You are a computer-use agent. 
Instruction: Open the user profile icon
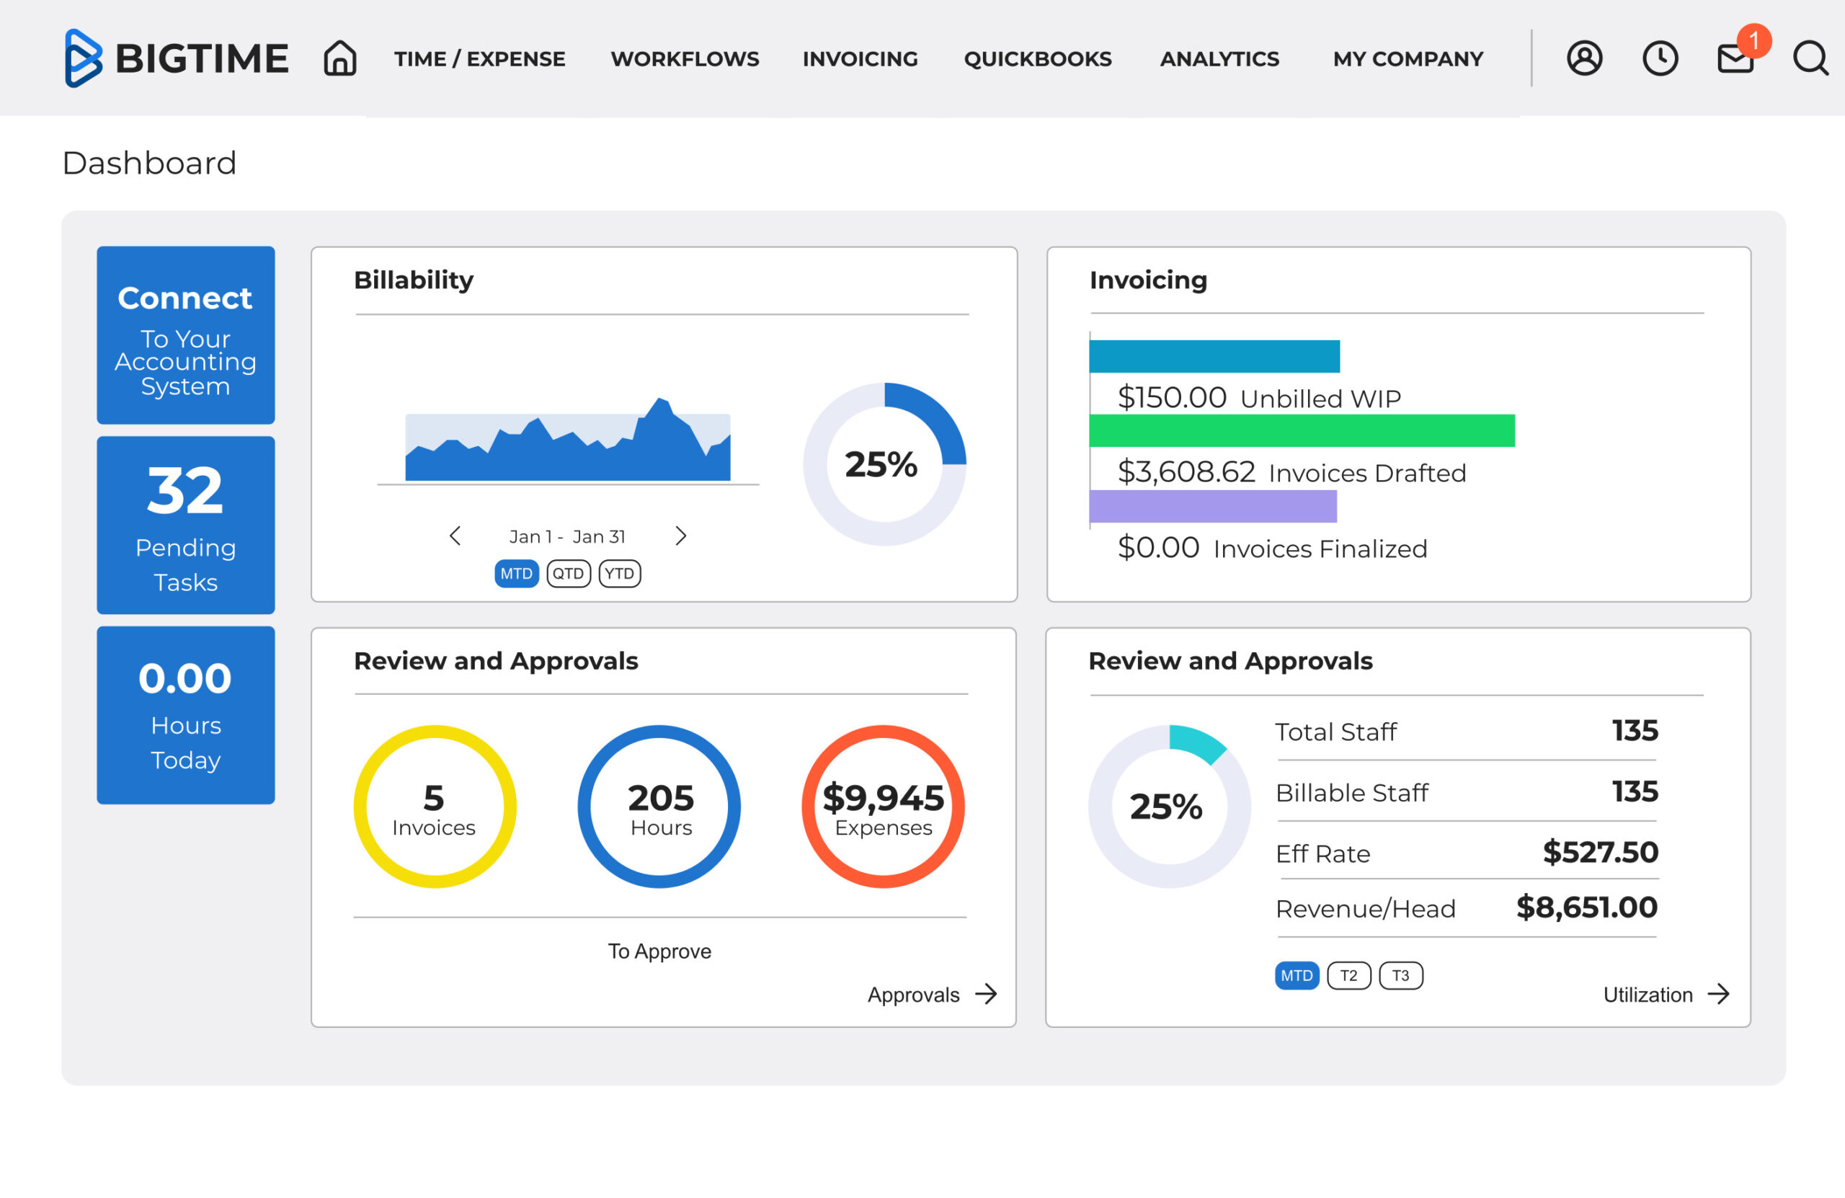(1584, 58)
